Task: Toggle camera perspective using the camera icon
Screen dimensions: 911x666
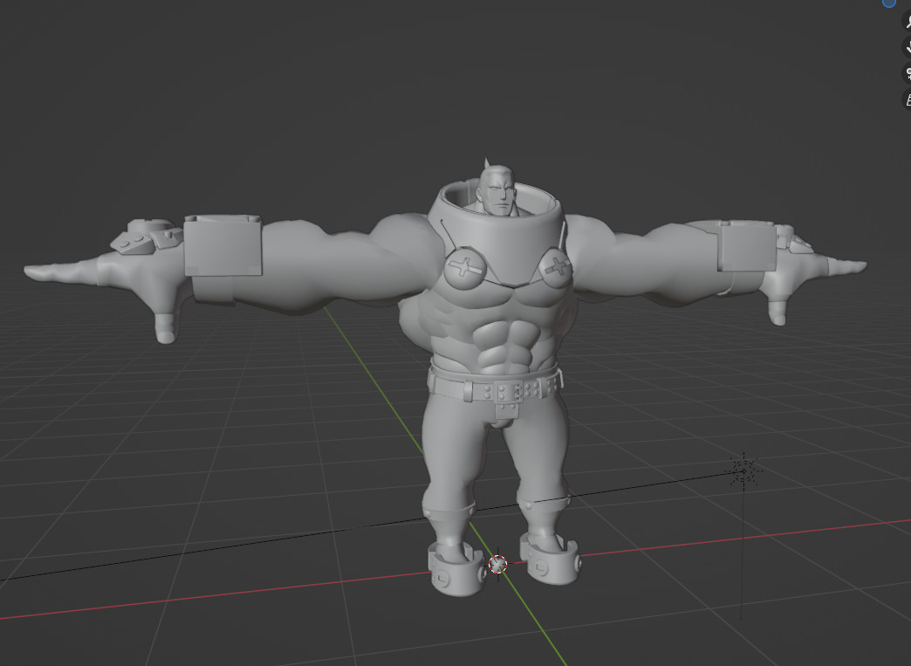Action: pyautogui.click(x=908, y=72)
